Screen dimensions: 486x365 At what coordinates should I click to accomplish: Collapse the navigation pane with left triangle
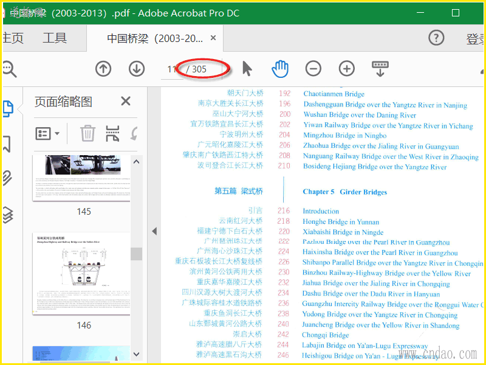(x=154, y=231)
